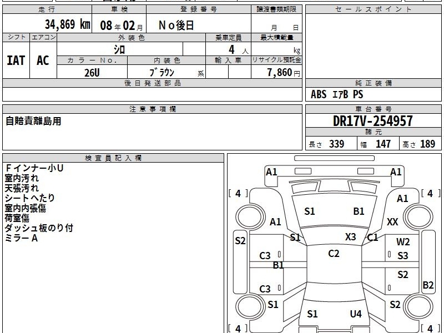
Task: Click inspector note Fインナー小U
Action: [34, 168]
